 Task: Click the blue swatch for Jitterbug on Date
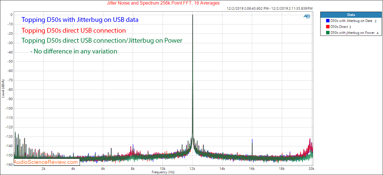click(x=327, y=21)
